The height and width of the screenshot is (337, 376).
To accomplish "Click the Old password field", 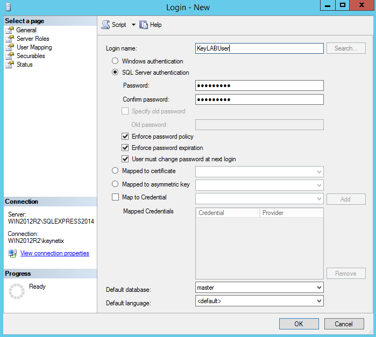I will click(259, 125).
